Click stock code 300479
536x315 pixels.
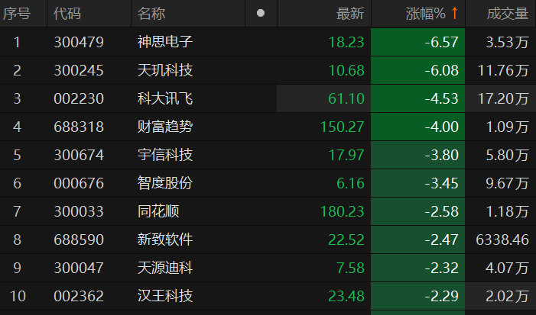[x=79, y=42]
